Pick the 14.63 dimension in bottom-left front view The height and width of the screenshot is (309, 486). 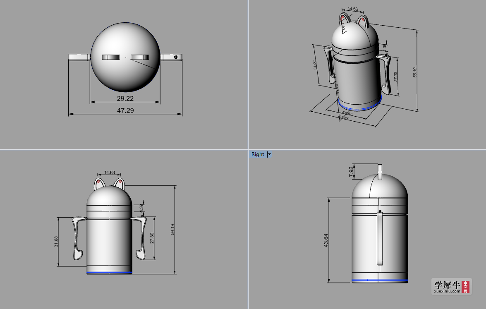(x=110, y=172)
